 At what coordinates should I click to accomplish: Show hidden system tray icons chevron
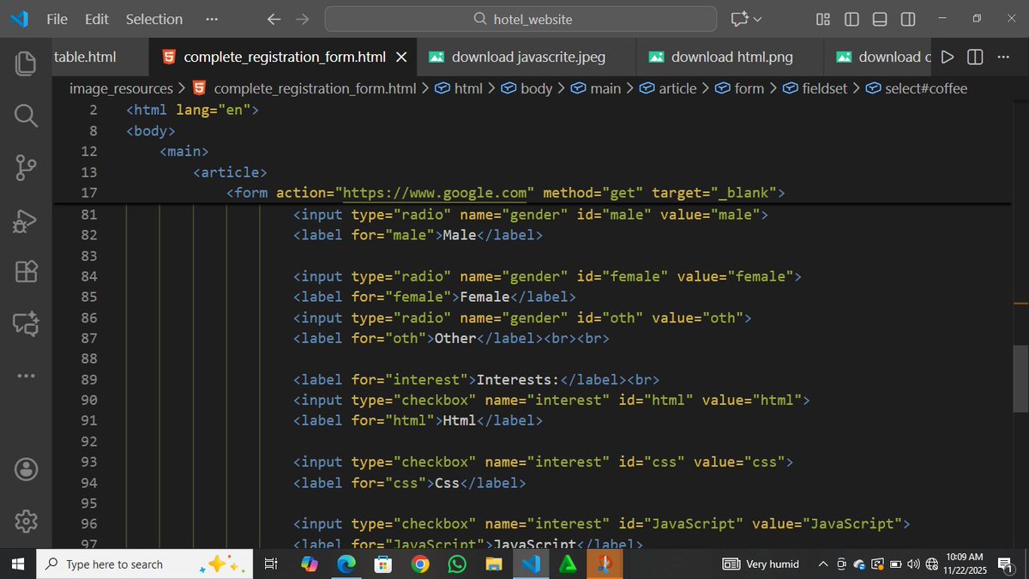click(823, 564)
